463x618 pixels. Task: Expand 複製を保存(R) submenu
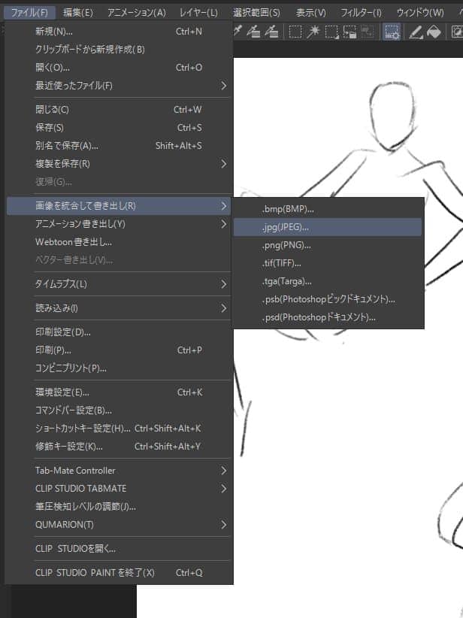click(x=119, y=164)
